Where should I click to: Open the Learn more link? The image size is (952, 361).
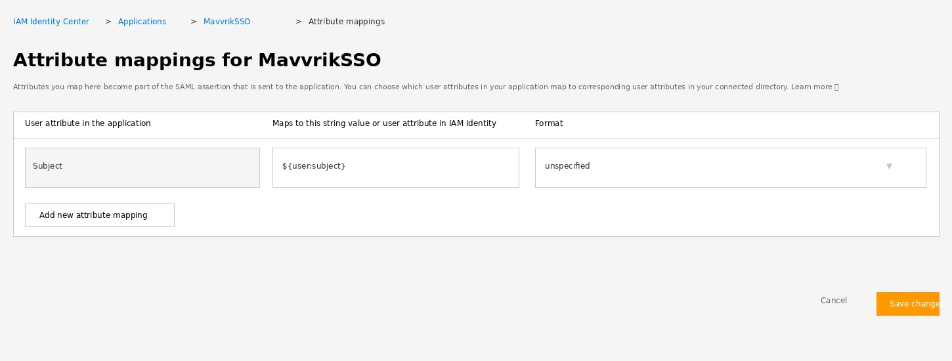[815, 87]
